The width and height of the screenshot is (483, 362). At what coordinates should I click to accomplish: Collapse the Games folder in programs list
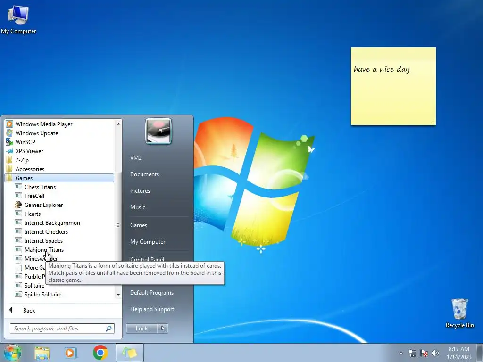59,178
